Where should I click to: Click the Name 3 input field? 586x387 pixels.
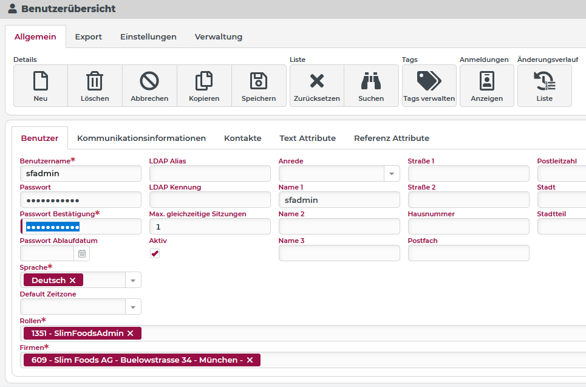[339, 253]
